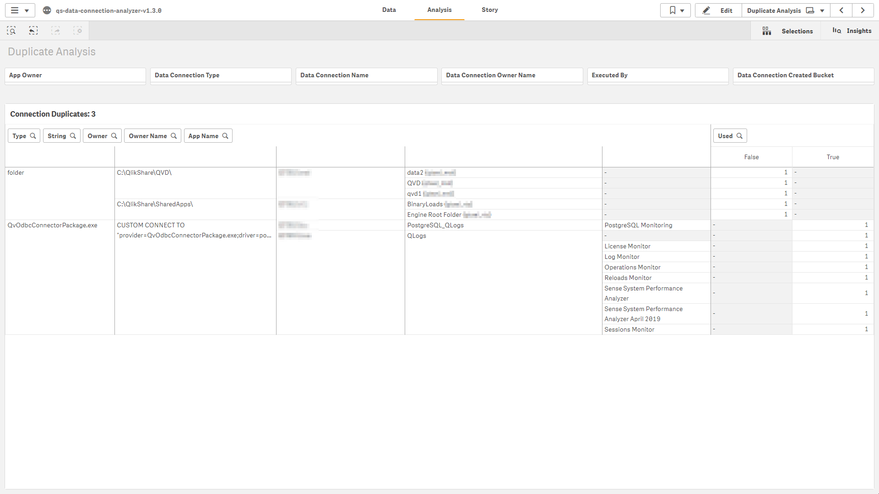Open the App Name filter dropdown

tap(208, 135)
